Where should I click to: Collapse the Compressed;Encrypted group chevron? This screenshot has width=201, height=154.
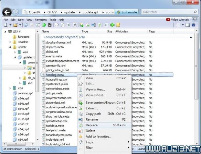tap(191, 37)
